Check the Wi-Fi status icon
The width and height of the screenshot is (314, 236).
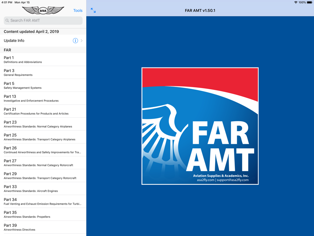296,3
